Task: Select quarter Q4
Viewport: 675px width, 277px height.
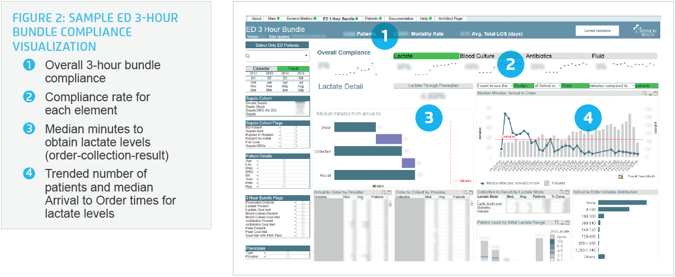Action: 301,77
